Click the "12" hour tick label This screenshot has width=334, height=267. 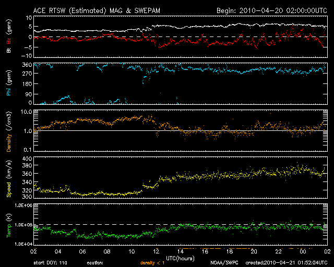[156, 251]
